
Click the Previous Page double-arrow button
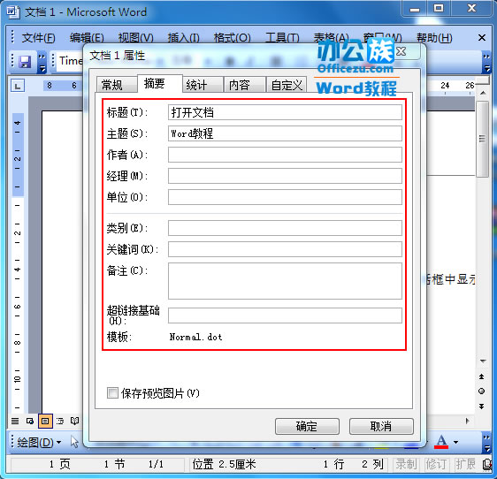tap(481, 376)
